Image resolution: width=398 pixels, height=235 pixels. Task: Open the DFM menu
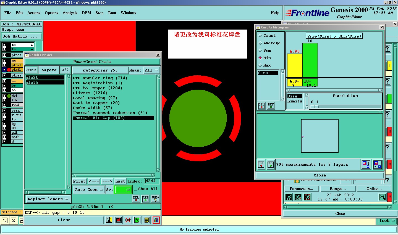coord(87,13)
